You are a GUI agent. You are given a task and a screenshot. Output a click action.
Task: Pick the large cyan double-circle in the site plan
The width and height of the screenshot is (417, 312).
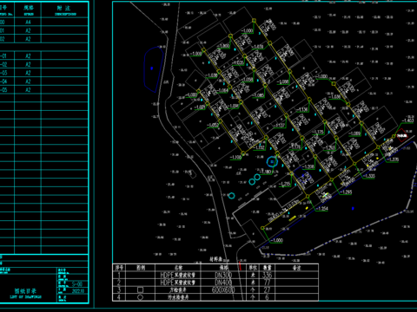click(272, 162)
